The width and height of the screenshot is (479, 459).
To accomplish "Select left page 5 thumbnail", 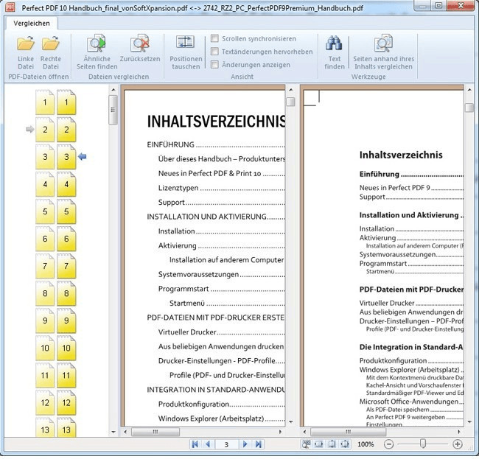I will [x=46, y=212].
